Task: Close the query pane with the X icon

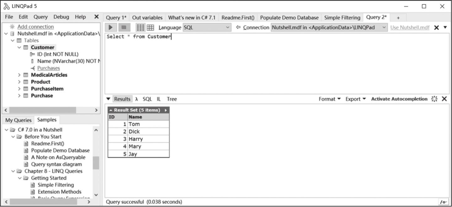Action: coord(436,27)
